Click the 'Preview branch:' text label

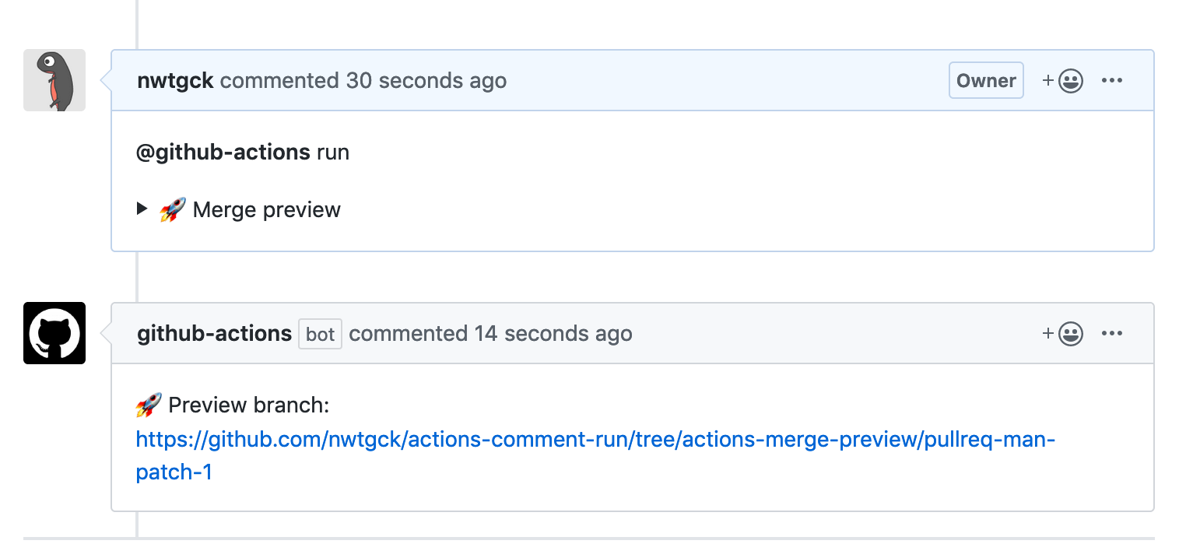[249, 405]
